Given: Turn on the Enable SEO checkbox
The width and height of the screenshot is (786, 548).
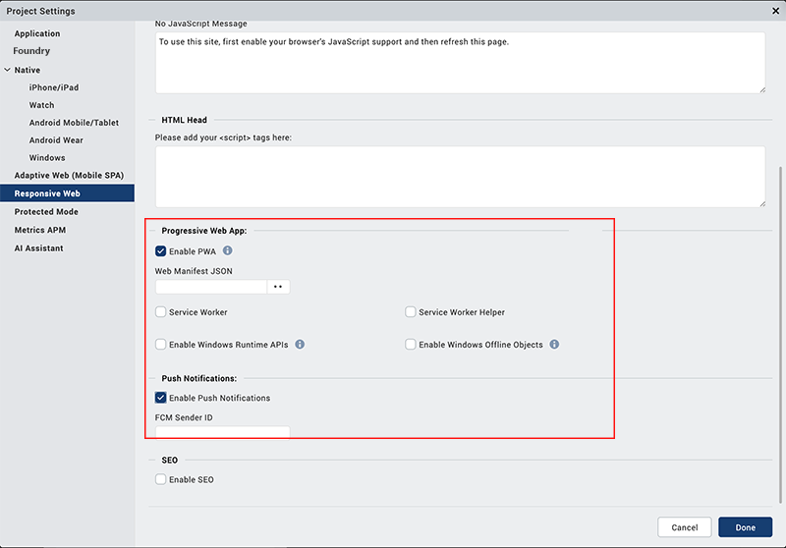Looking at the screenshot, I should 160,479.
